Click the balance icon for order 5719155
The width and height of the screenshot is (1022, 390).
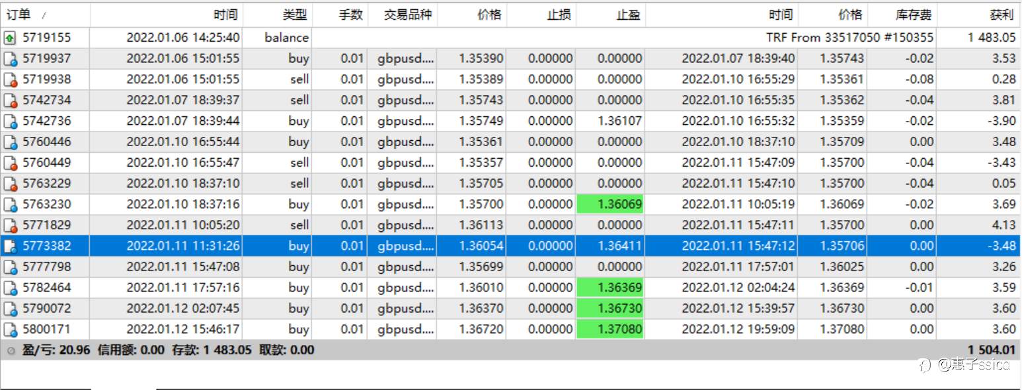tap(10, 38)
